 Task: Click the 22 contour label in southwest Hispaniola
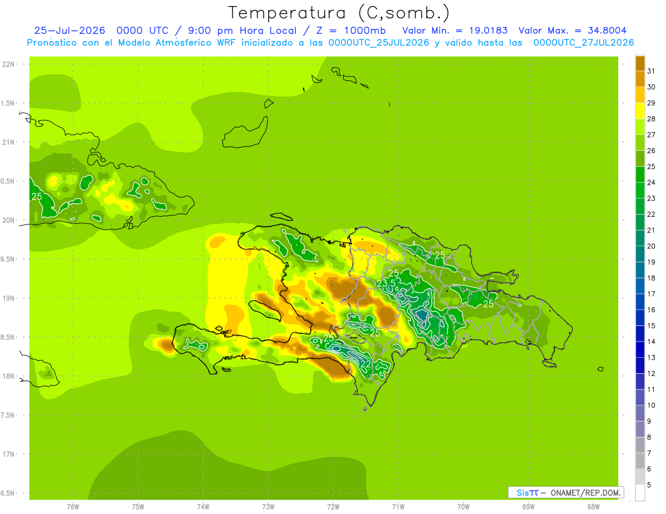pyautogui.click(x=366, y=364)
